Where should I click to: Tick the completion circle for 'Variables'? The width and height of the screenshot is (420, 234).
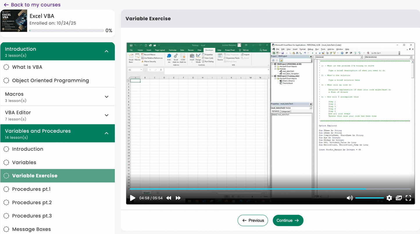(6, 162)
